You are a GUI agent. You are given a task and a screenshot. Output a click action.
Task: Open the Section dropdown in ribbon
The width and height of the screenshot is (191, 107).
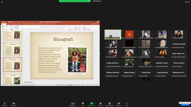pyautogui.click(x=17, y=29)
